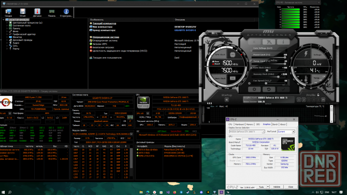Switch to the Memory tab in CPU-Z
This screenshot has height=195, width=347.
[250, 124]
